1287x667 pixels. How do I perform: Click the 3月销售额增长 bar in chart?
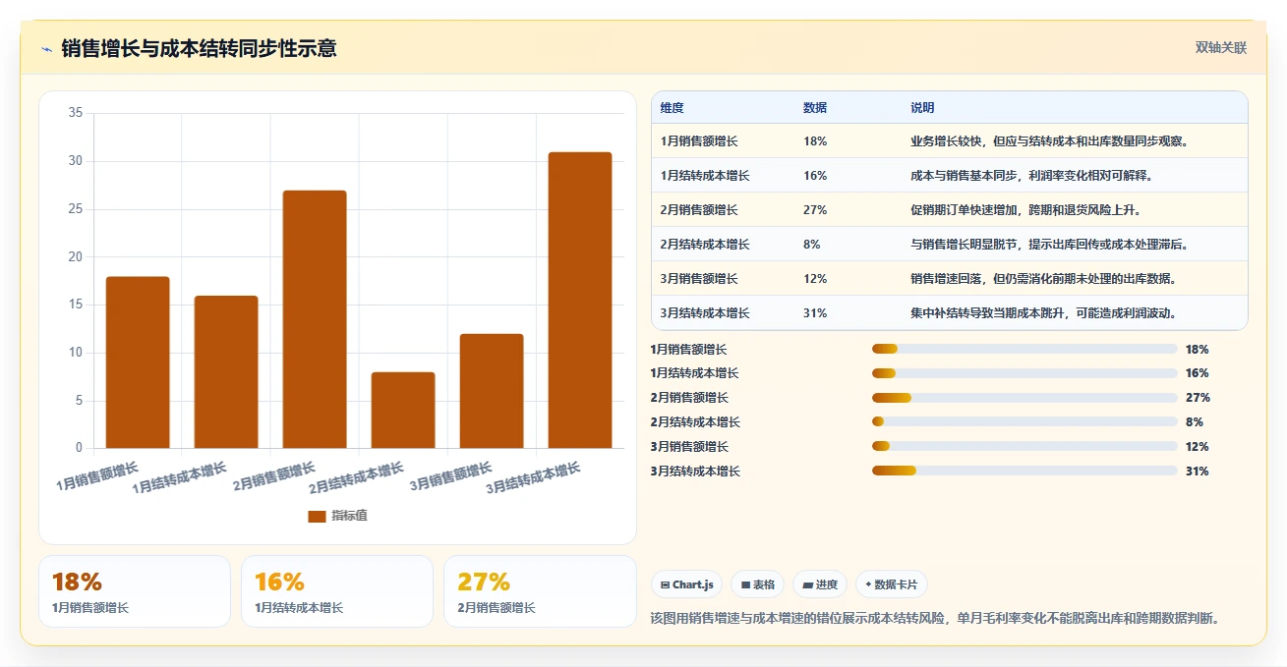coord(492,391)
